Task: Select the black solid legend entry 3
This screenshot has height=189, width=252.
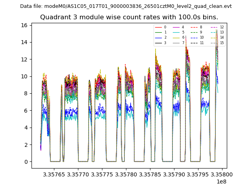Action: click(161, 43)
